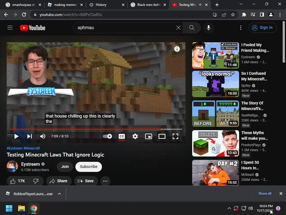This screenshot has height=215, width=286.
Task: Open more actions ellipsis below video
Action: tap(105, 181)
